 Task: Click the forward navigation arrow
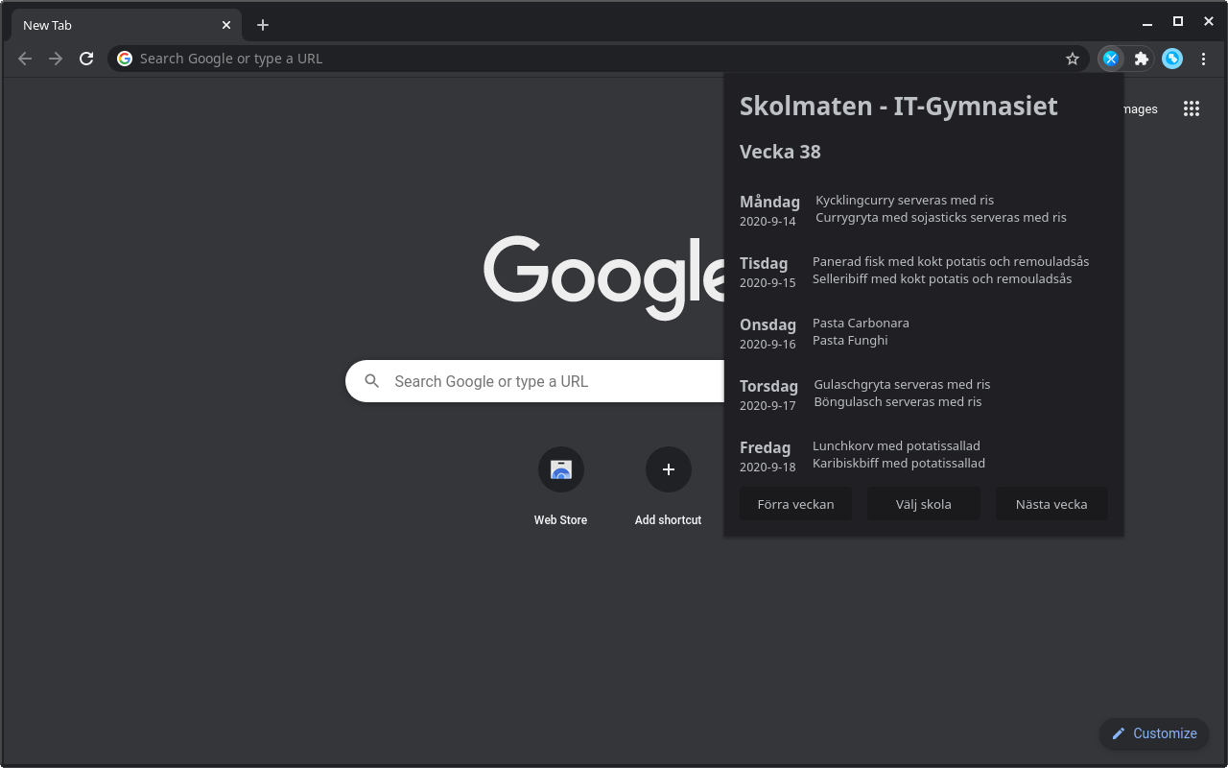pyautogui.click(x=55, y=59)
